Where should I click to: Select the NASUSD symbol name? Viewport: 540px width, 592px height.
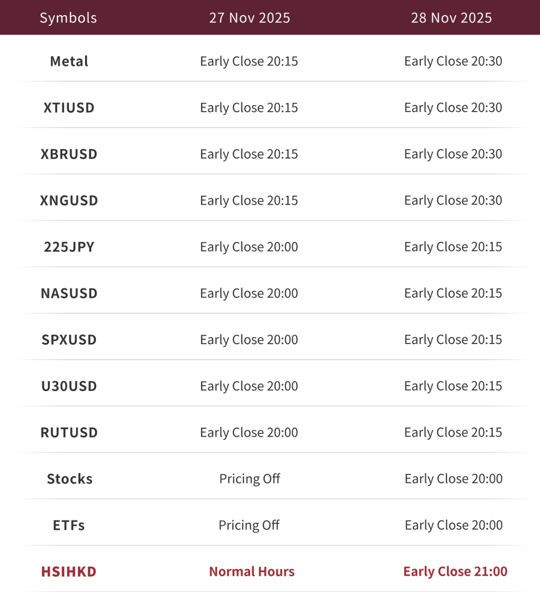point(69,294)
